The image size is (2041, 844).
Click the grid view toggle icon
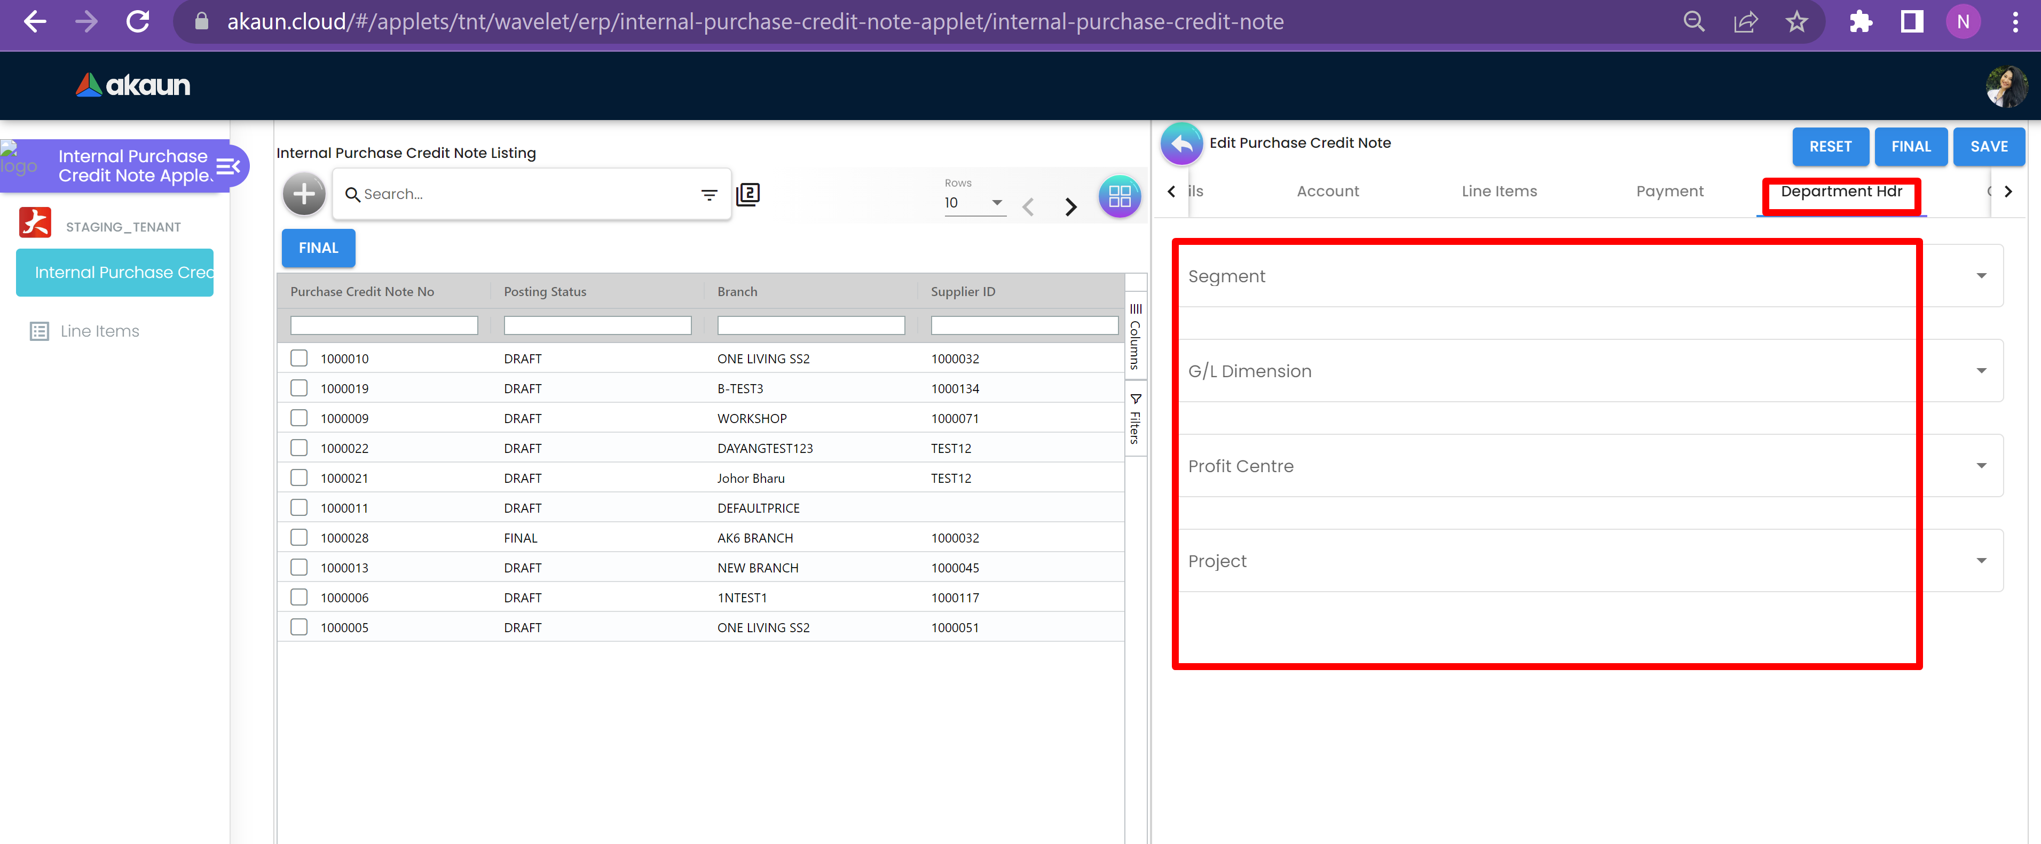pyautogui.click(x=1119, y=196)
